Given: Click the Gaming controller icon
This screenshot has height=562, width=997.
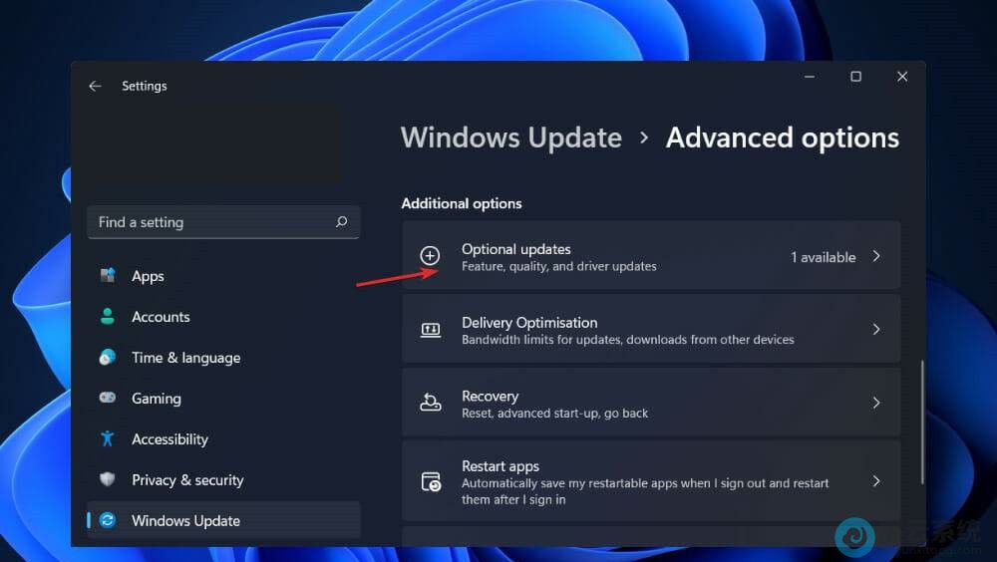Looking at the screenshot, I should (108, 398).
